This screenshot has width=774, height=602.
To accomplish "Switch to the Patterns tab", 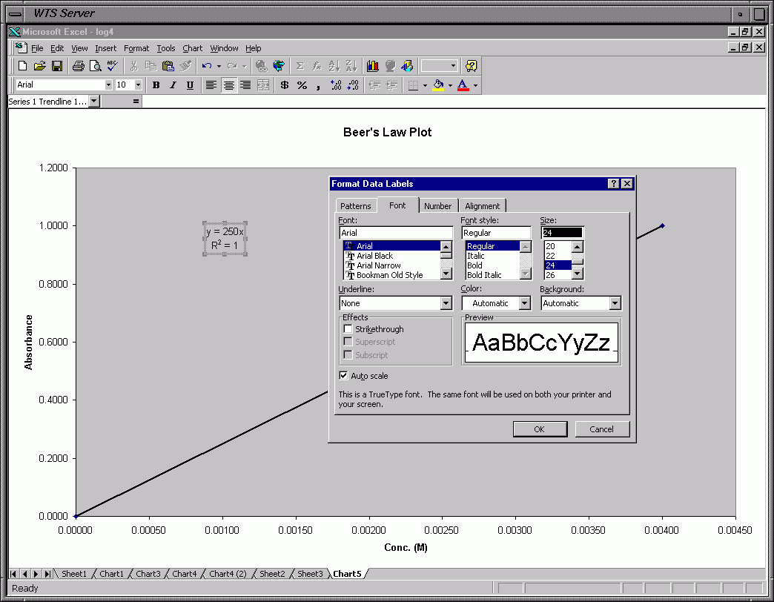I will pyautogui.click(x=356, y=206).
